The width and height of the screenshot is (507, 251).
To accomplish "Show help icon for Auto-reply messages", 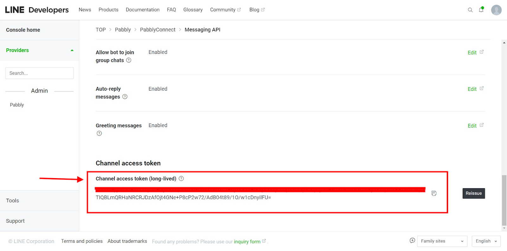I will click(125, 97).
